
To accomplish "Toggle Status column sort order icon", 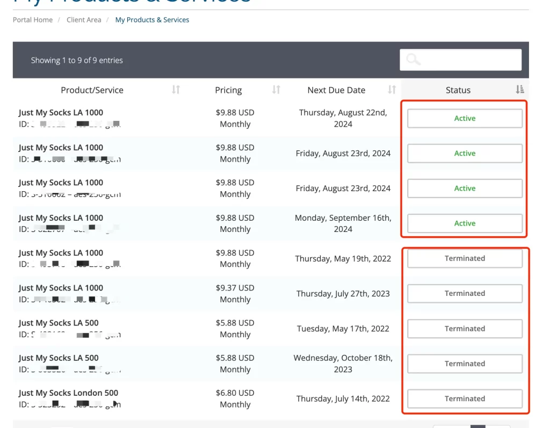I will pyautogui.click(x=520, y=90).
